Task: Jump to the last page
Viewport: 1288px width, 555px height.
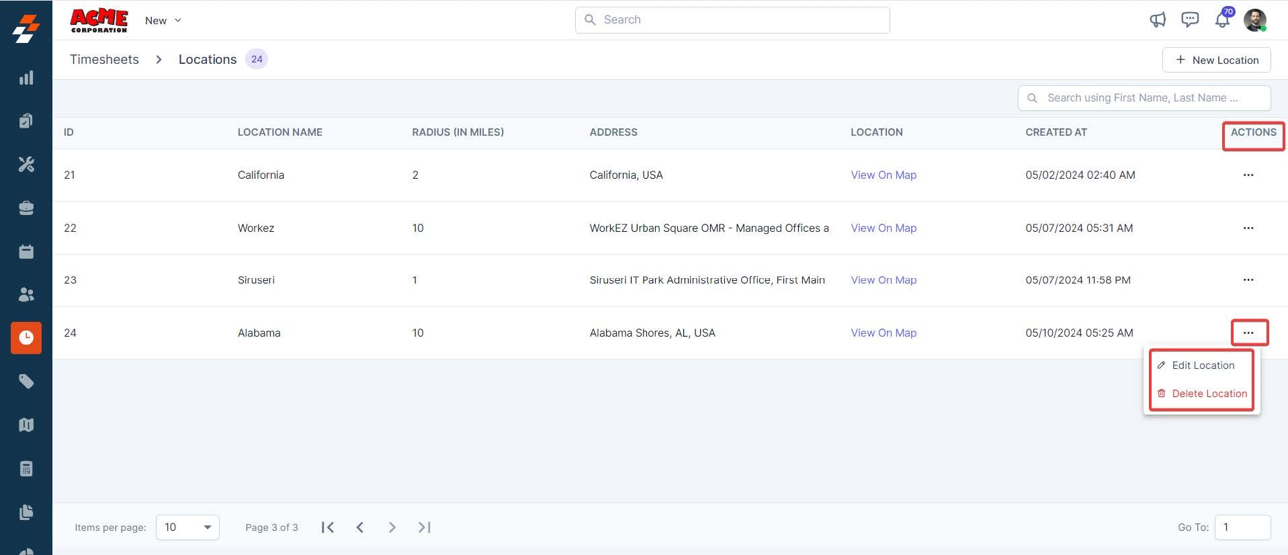Action: [x=424, y=527]
